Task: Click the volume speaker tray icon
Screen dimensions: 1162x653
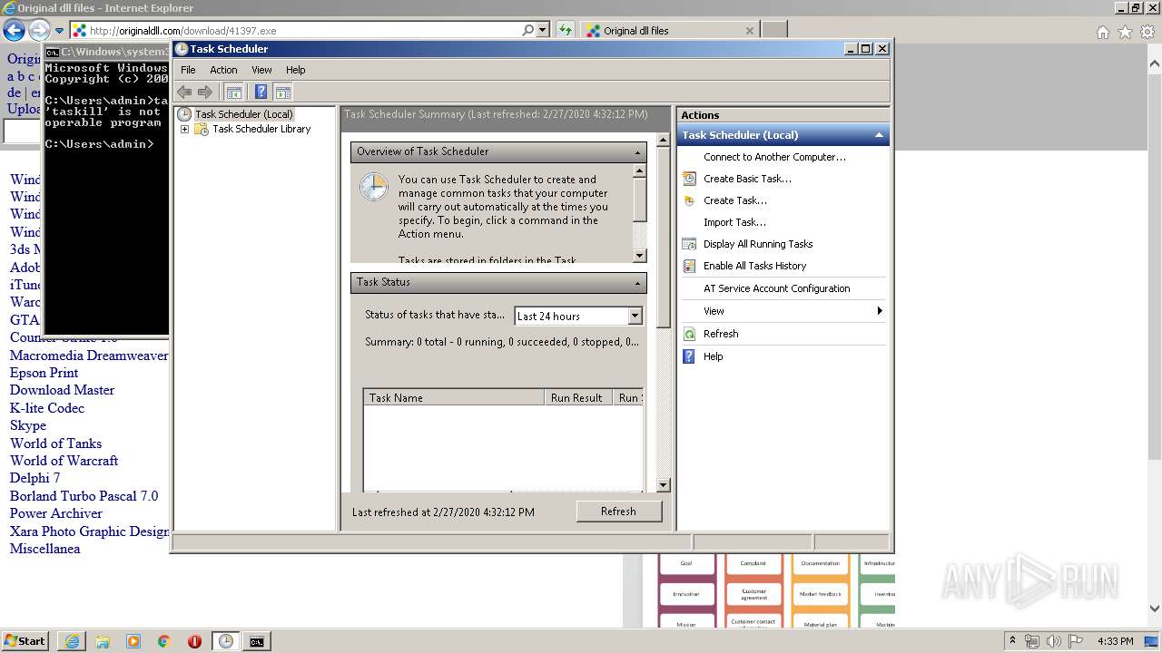Action: [1053, 641]
